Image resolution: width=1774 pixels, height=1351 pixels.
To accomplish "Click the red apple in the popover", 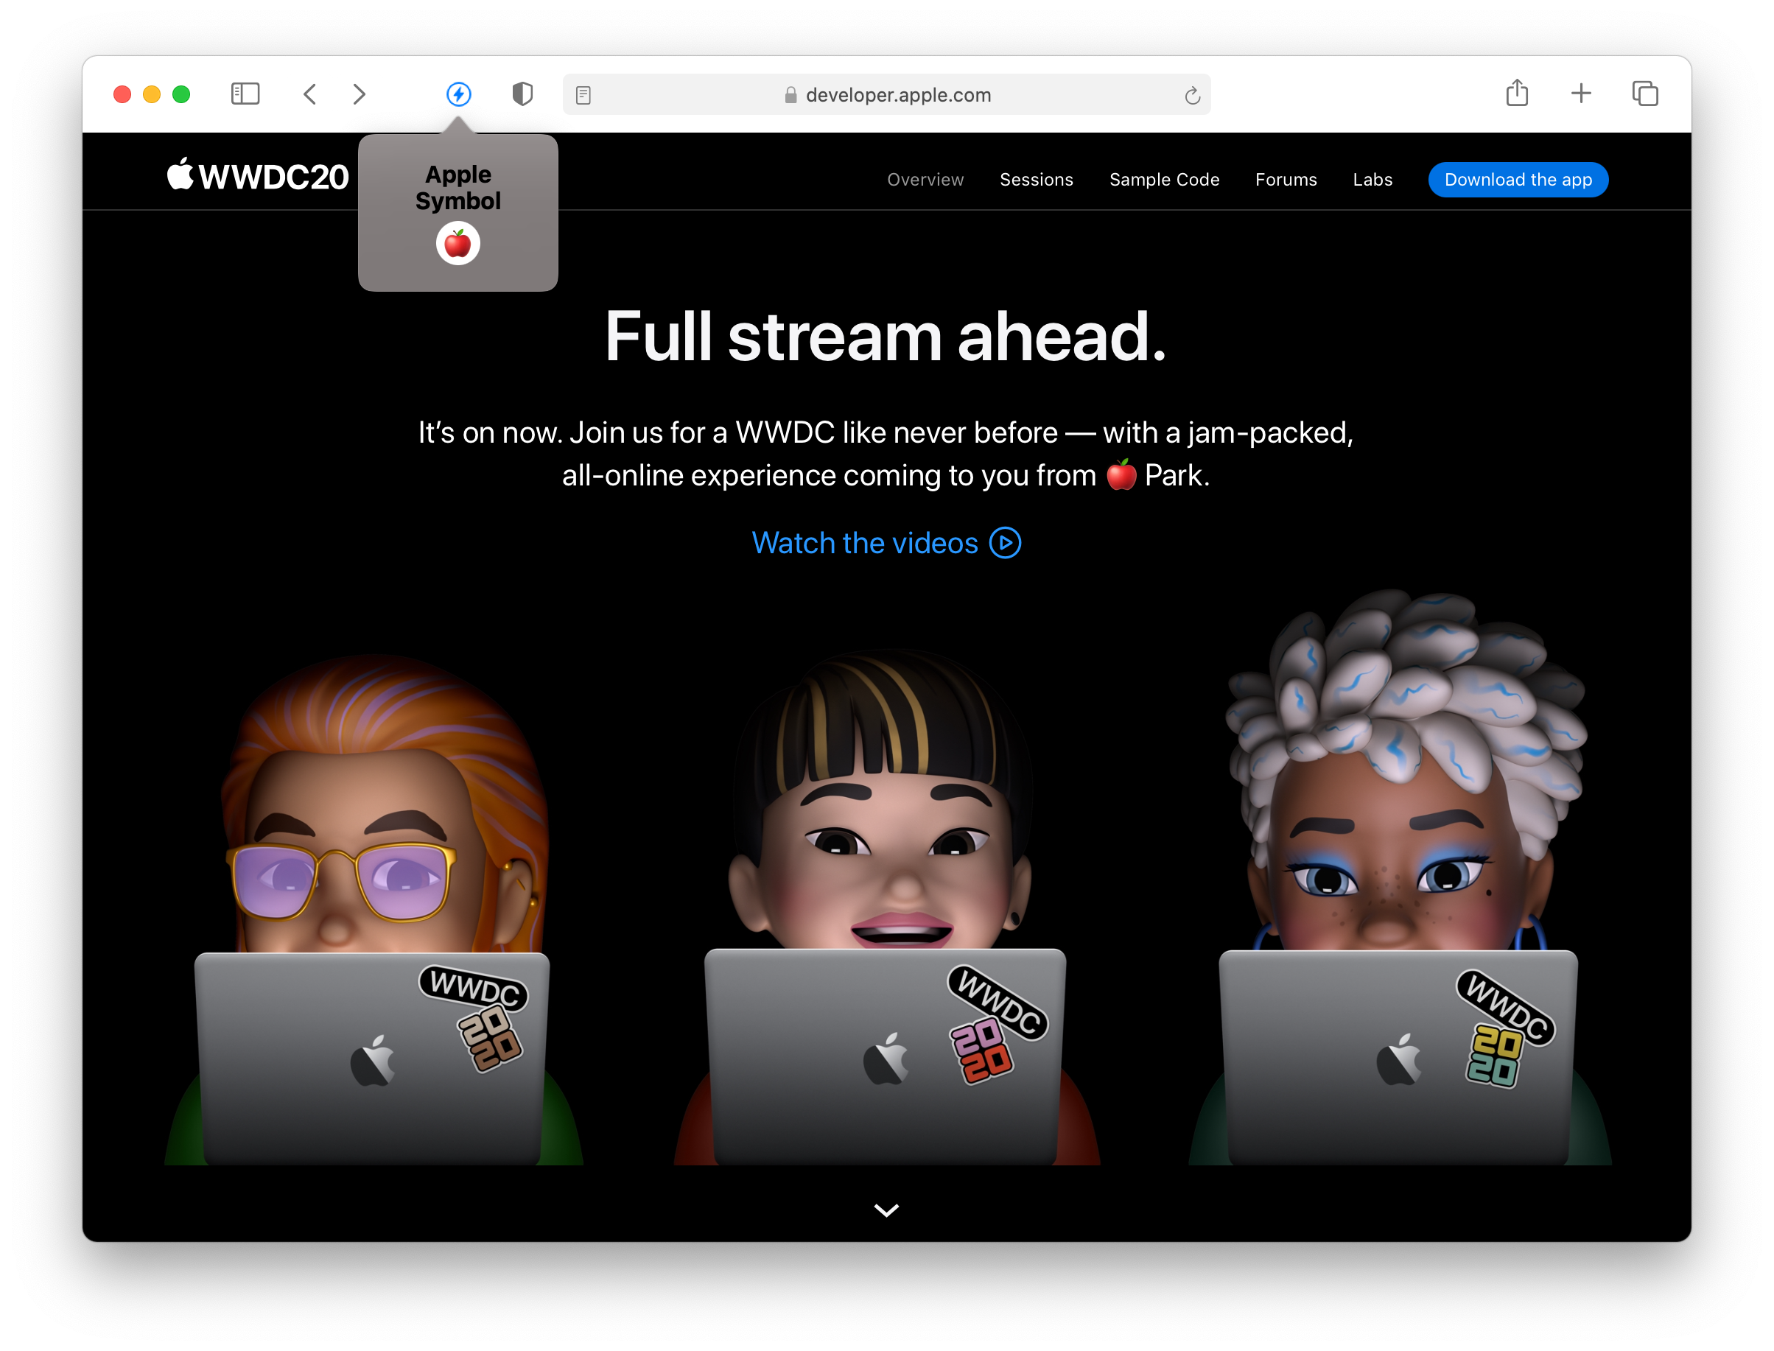I will 457,243.
